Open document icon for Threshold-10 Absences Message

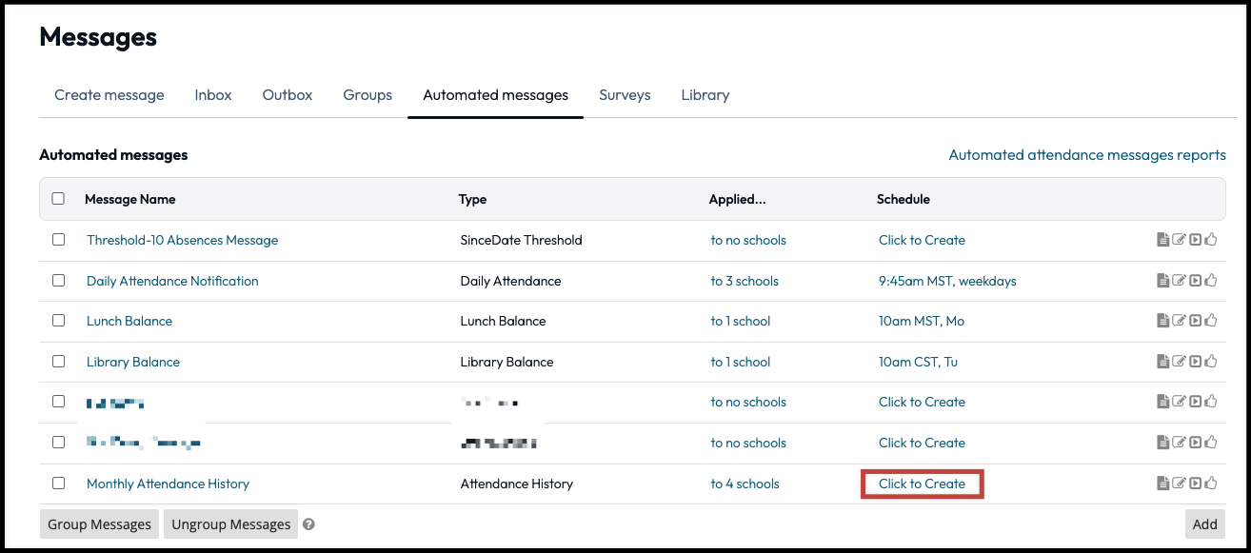1162,241
